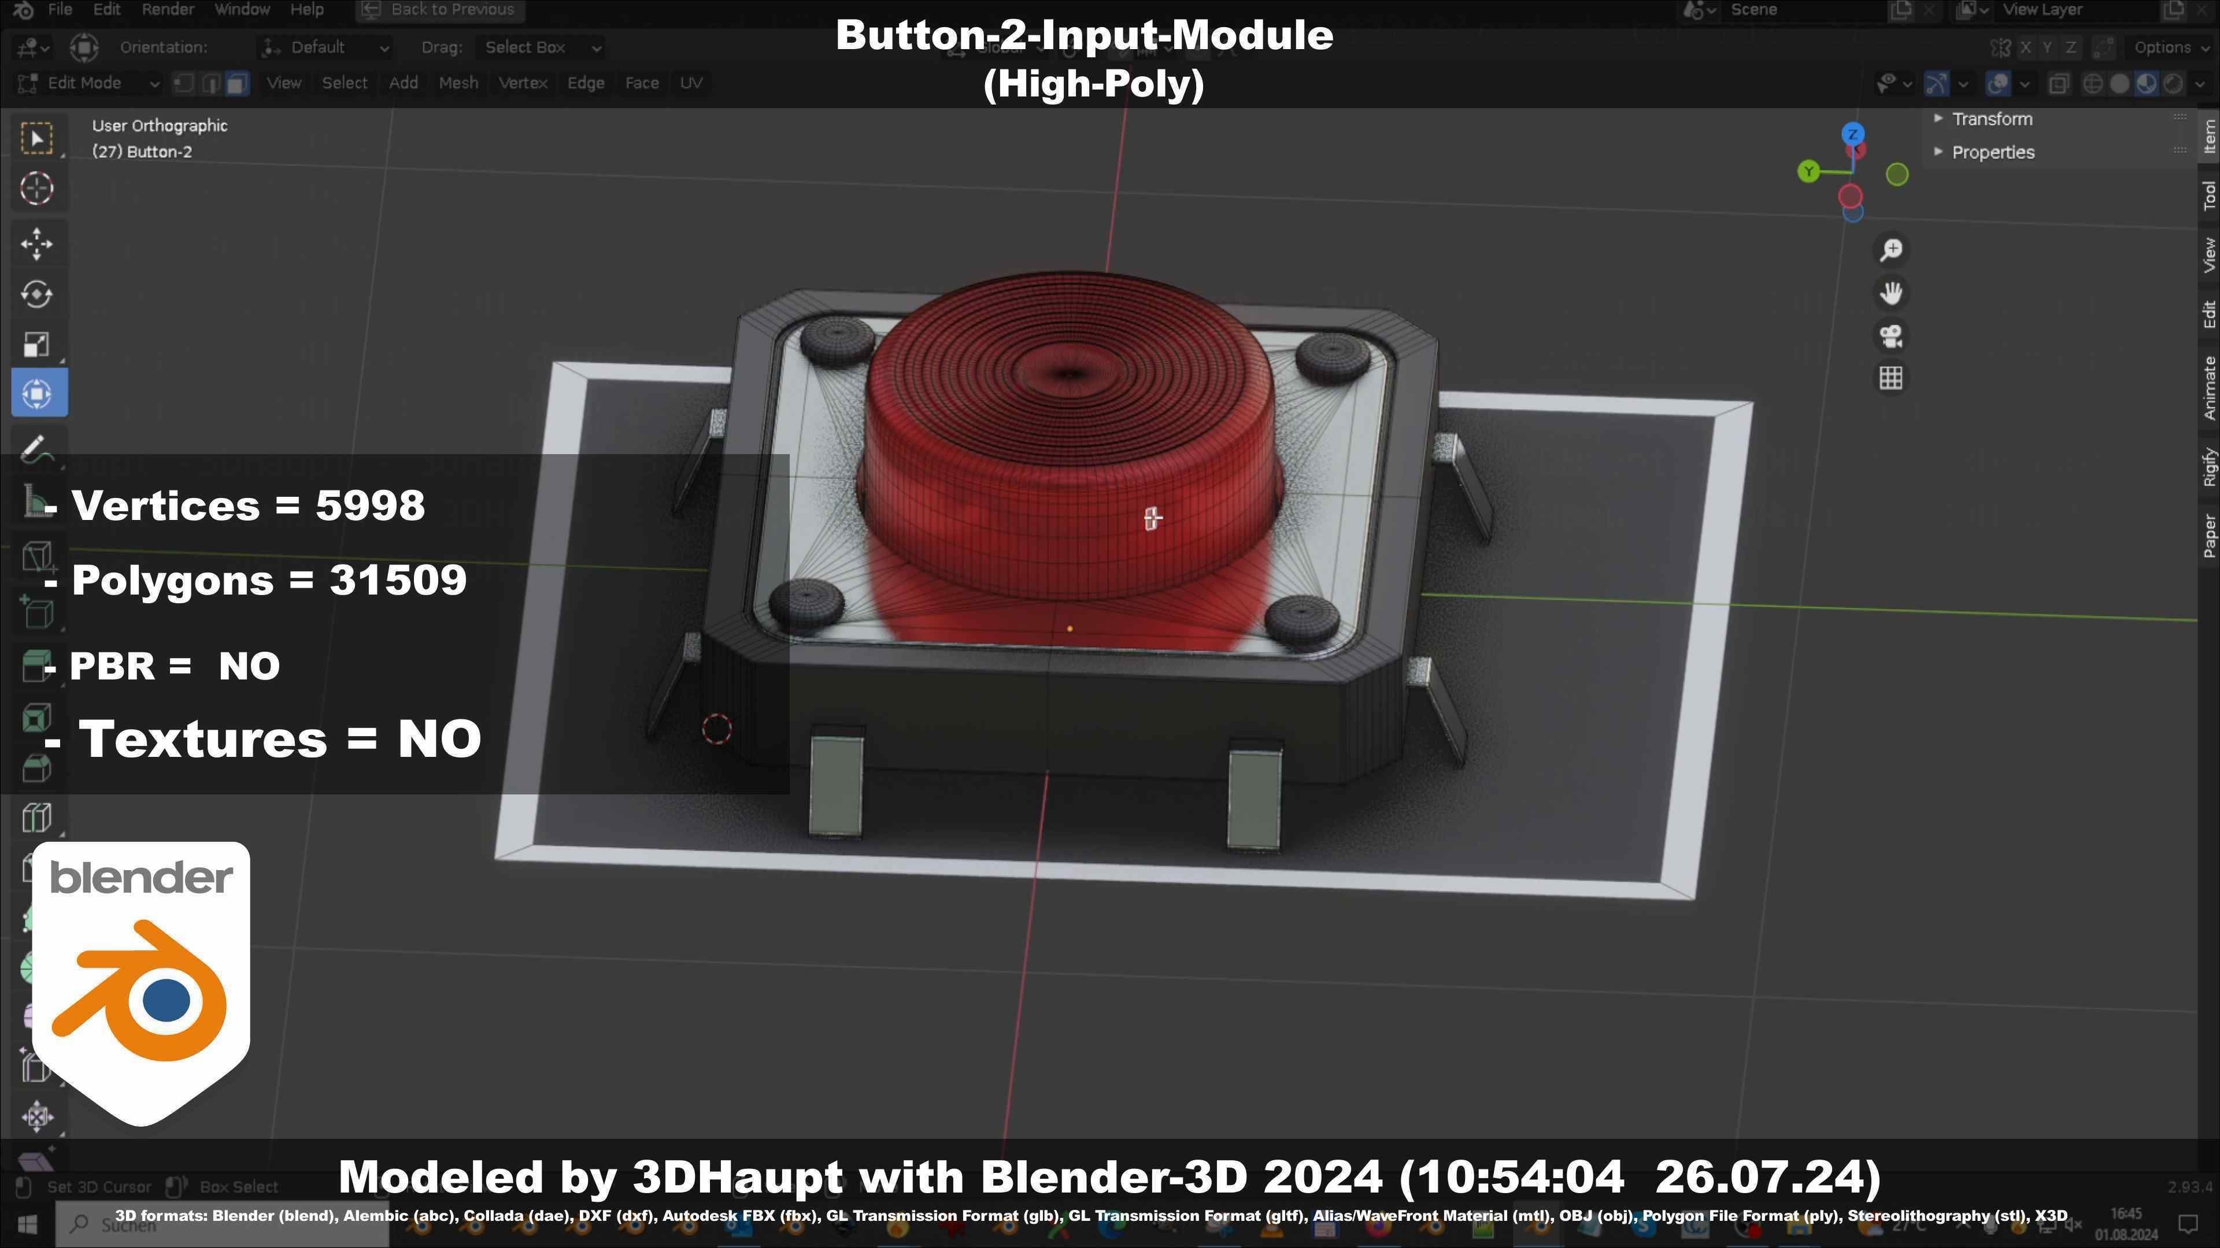2220x1248 pixels.
Task: Open the Drag Select Box dropdown
Action: [x=541, y=47]
